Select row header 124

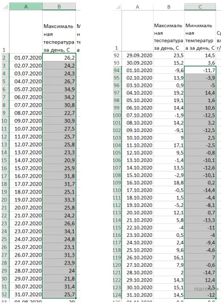point(118,295)
